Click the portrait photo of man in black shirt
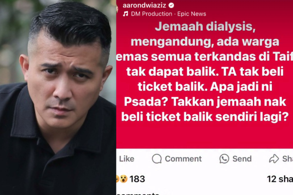The image size is (293, 195). coord(58,97)
